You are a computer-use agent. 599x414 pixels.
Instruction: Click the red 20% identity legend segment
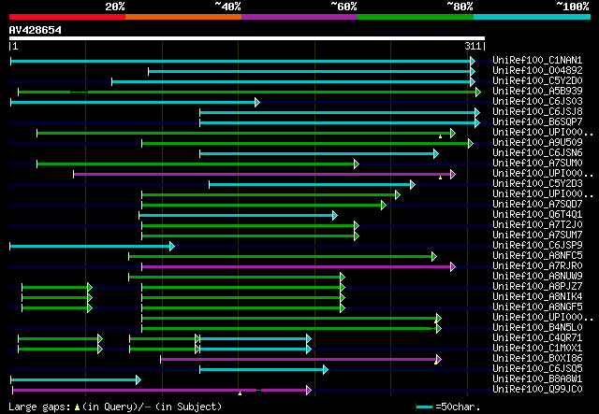[67, 17]
